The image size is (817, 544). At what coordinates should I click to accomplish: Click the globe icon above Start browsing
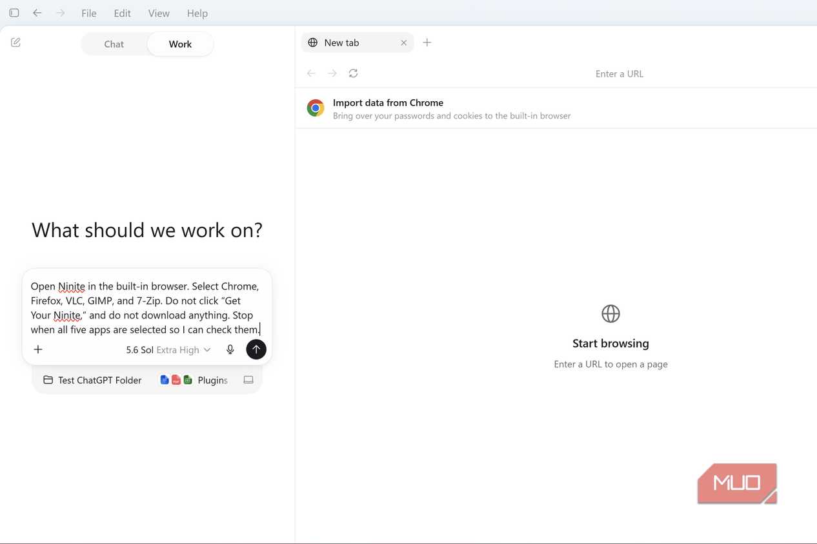click(x=610, y=314)
